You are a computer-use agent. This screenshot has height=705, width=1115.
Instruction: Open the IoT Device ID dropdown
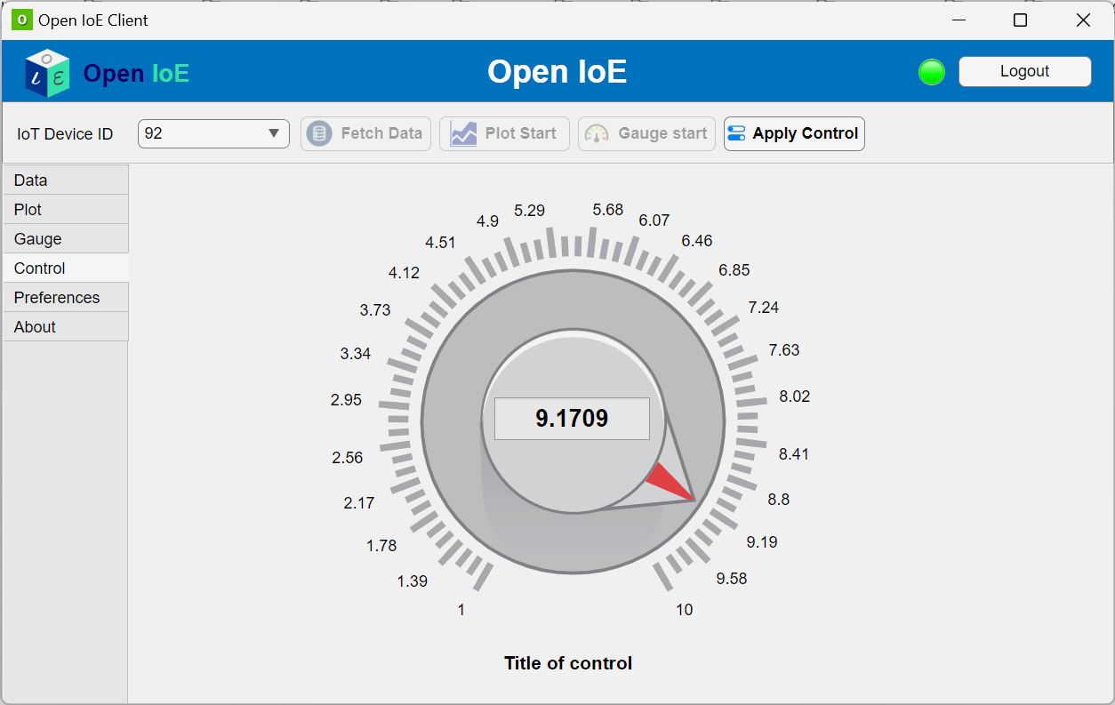pyautogui.click(x=213, y=133)
